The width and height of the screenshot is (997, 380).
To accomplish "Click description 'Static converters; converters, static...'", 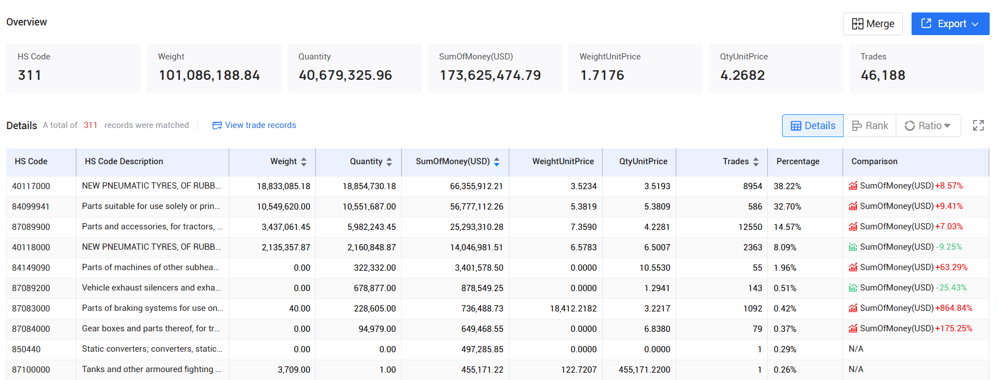I will (152, 349).
